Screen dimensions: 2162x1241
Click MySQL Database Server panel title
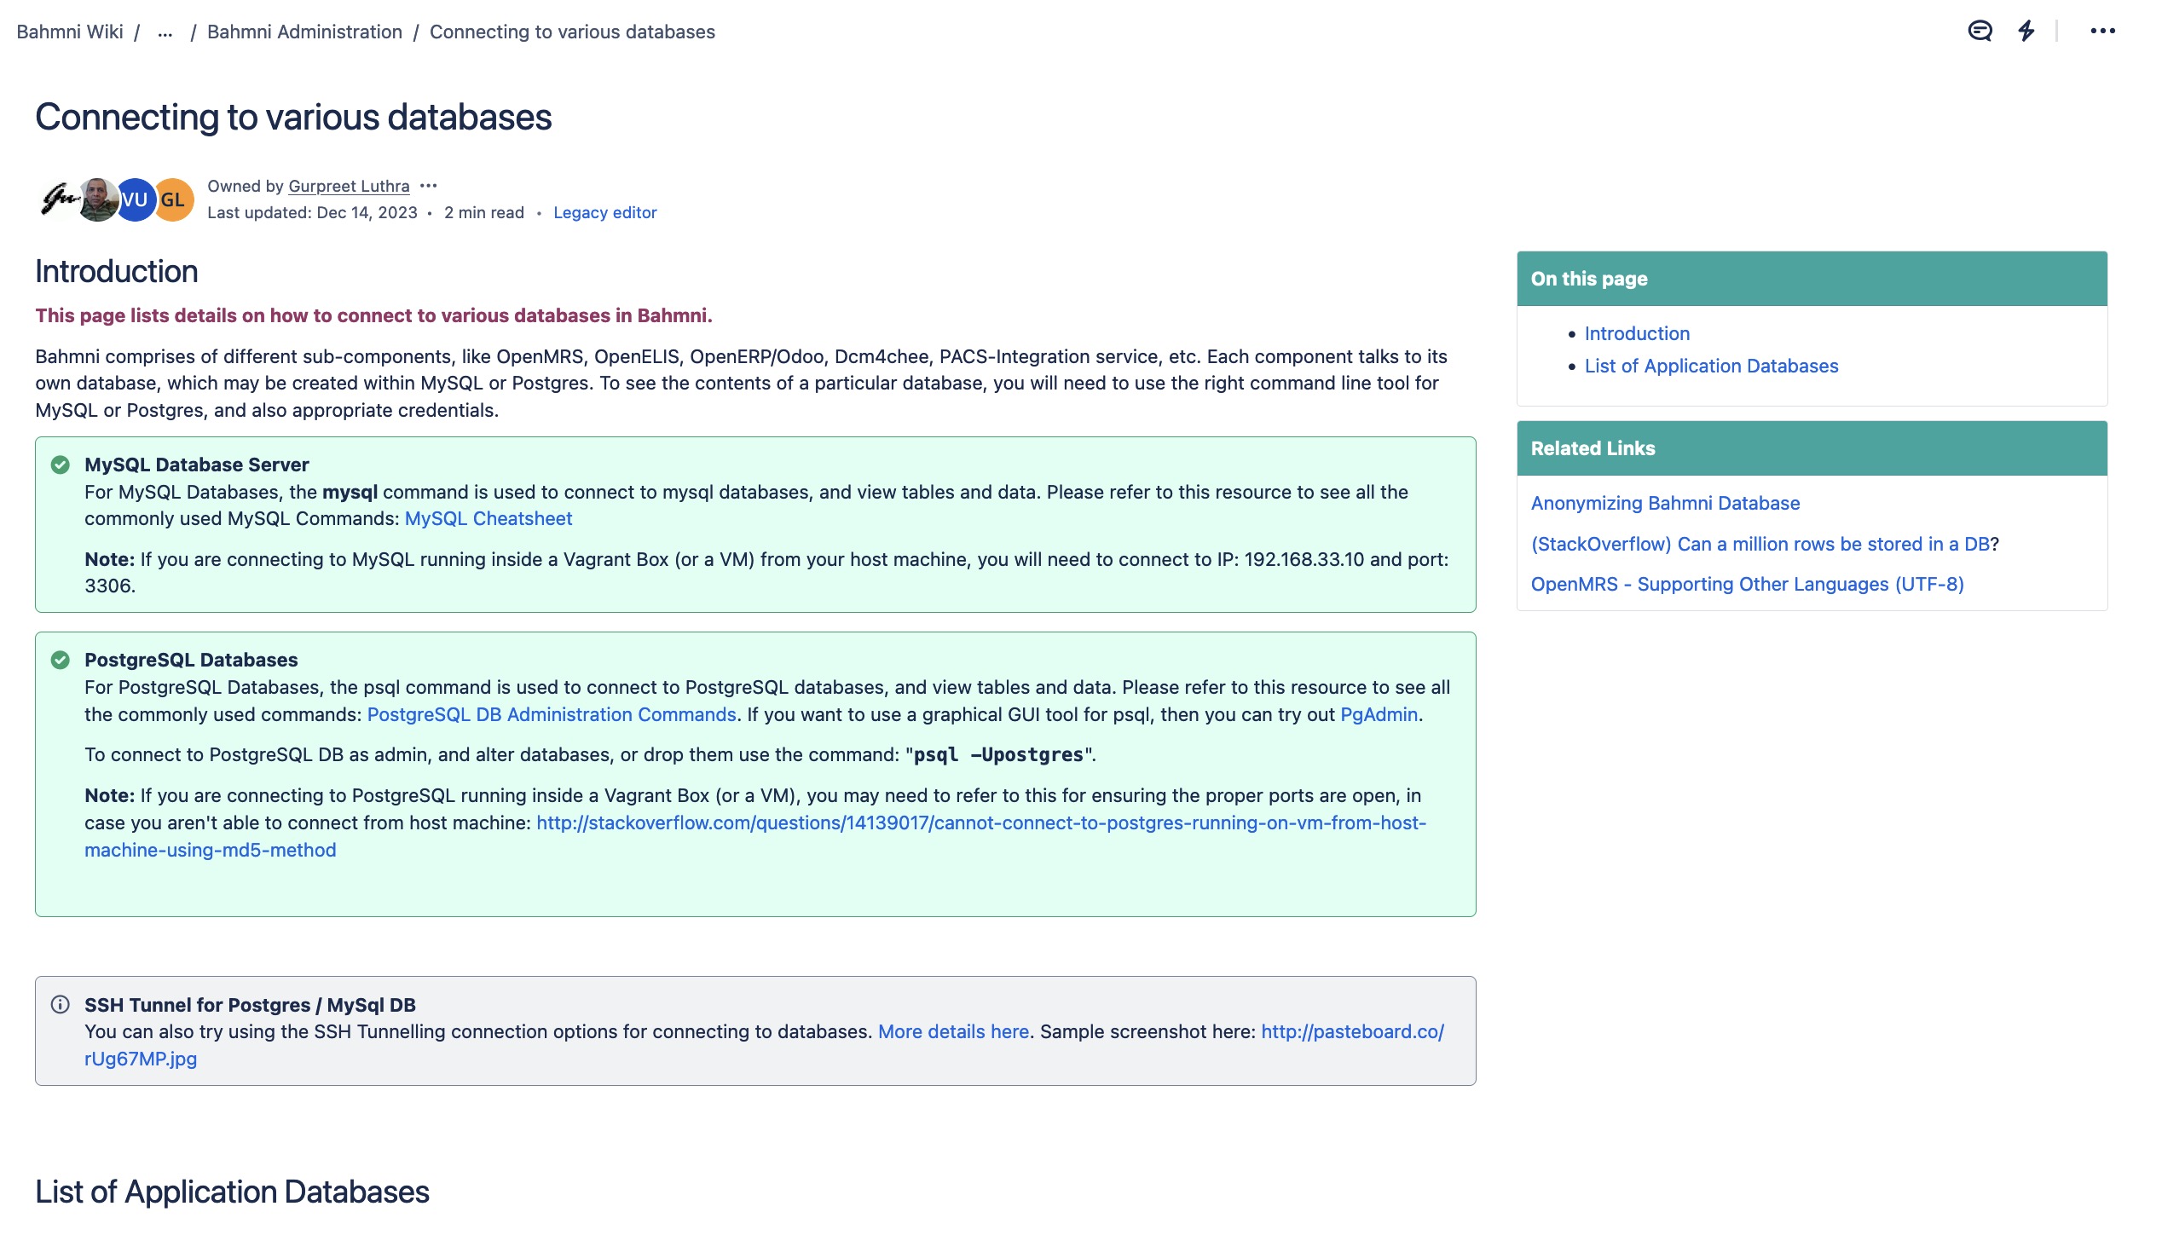(x=196, y=465)
